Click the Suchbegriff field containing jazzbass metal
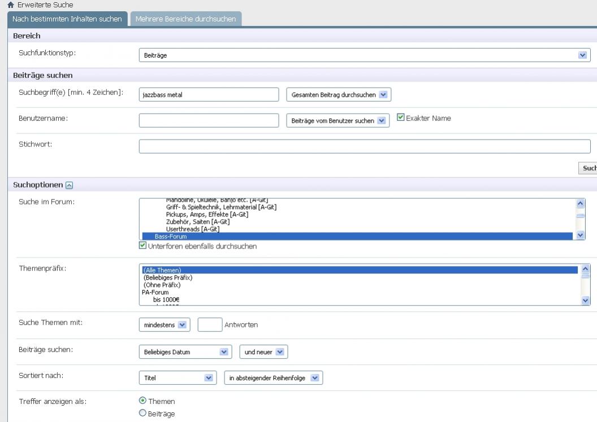 (209, 95)
